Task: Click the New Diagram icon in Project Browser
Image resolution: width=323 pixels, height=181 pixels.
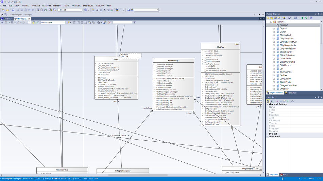Action: (x=275, y=18)
